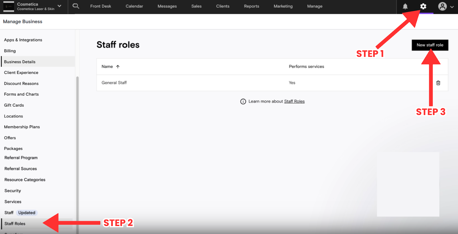458x234 pixels.
Task: Open the search magnifier icon
Action: [76, 6]
